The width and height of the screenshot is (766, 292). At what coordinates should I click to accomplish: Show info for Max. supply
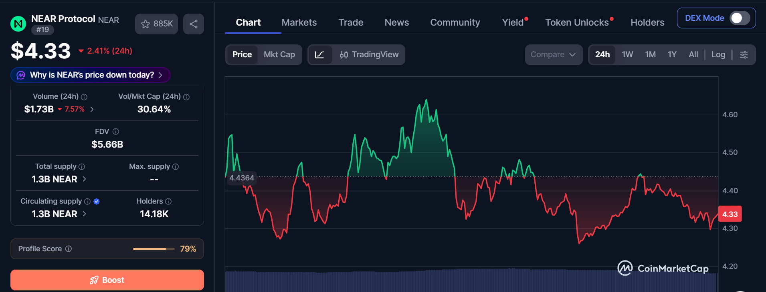[x=176, y=167]
